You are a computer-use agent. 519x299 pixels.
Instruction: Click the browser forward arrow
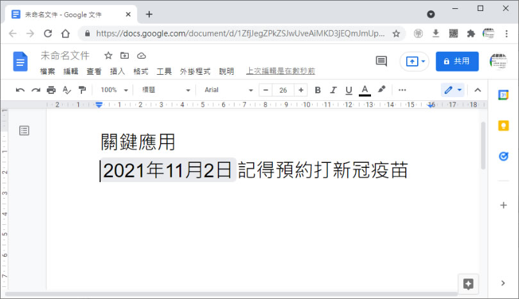(x=30, y=33)
